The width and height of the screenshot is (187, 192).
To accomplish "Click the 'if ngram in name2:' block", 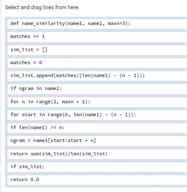I will click(x=97, y=89).
